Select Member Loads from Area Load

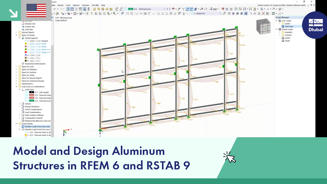point(37,126)
